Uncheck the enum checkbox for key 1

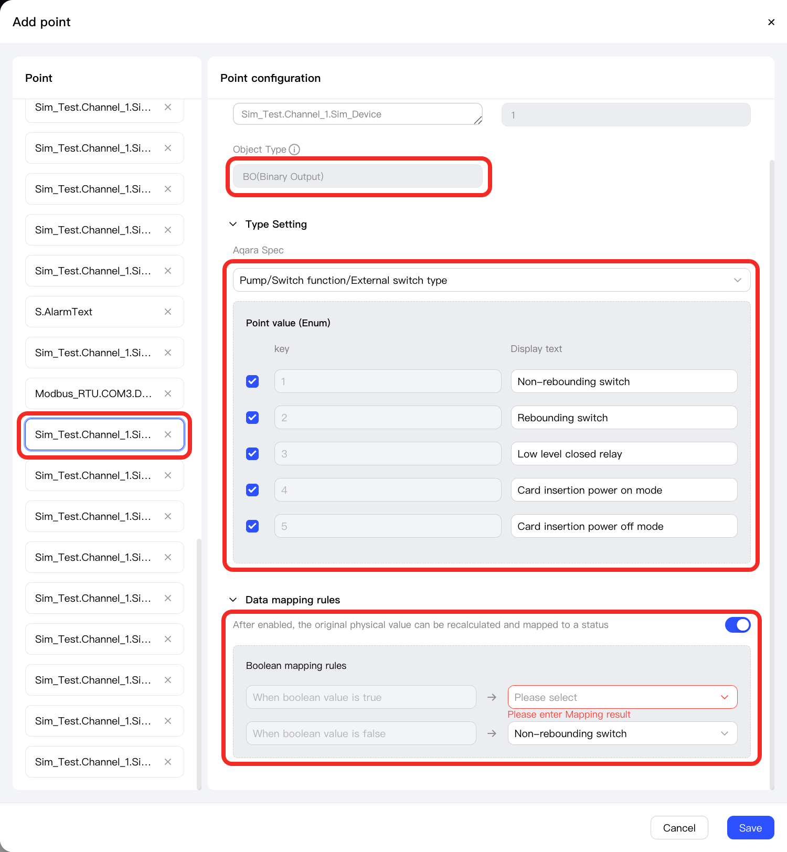pos(252,381)
